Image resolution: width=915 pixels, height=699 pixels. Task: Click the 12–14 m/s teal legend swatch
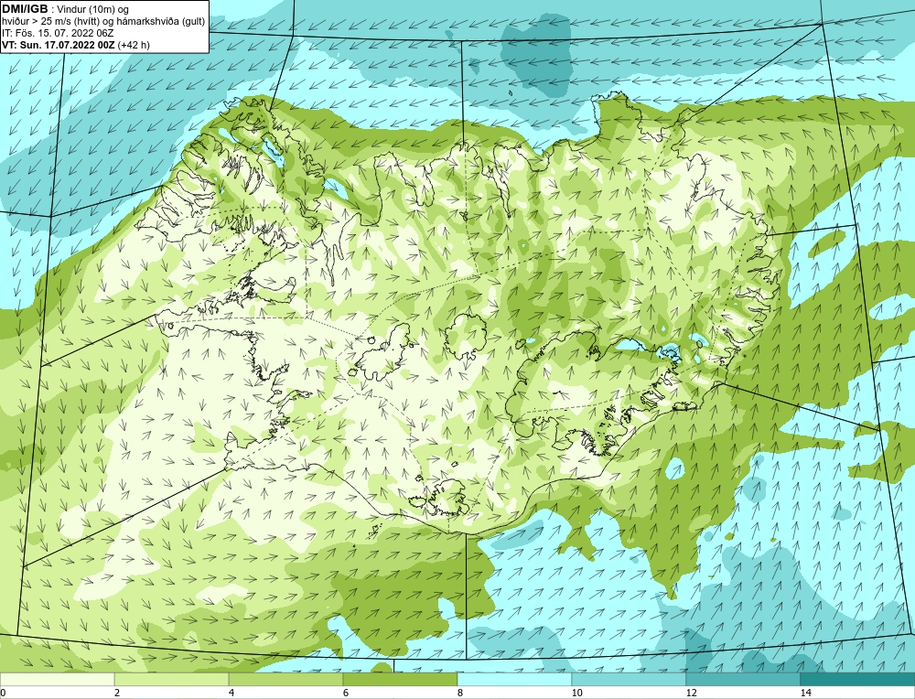pyautogui.click(x=743, y=680)
